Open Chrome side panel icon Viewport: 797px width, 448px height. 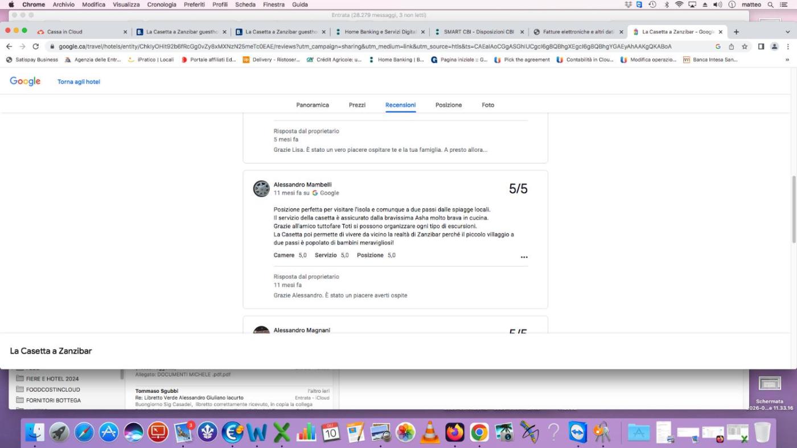(x=761, y=47)
